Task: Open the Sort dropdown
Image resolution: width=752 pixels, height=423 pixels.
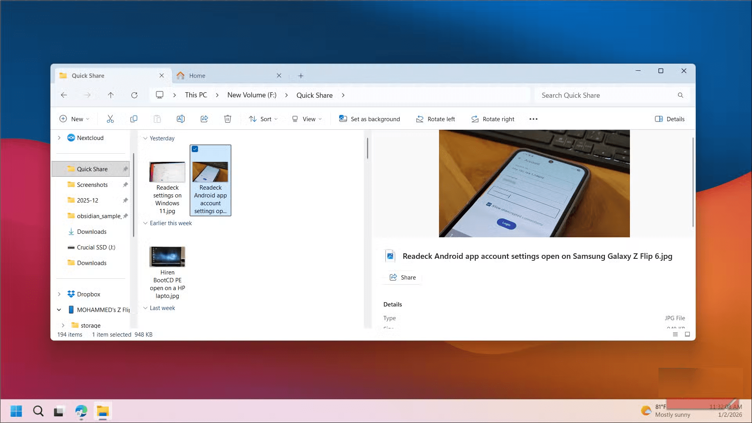Action: tap(263, 119)
